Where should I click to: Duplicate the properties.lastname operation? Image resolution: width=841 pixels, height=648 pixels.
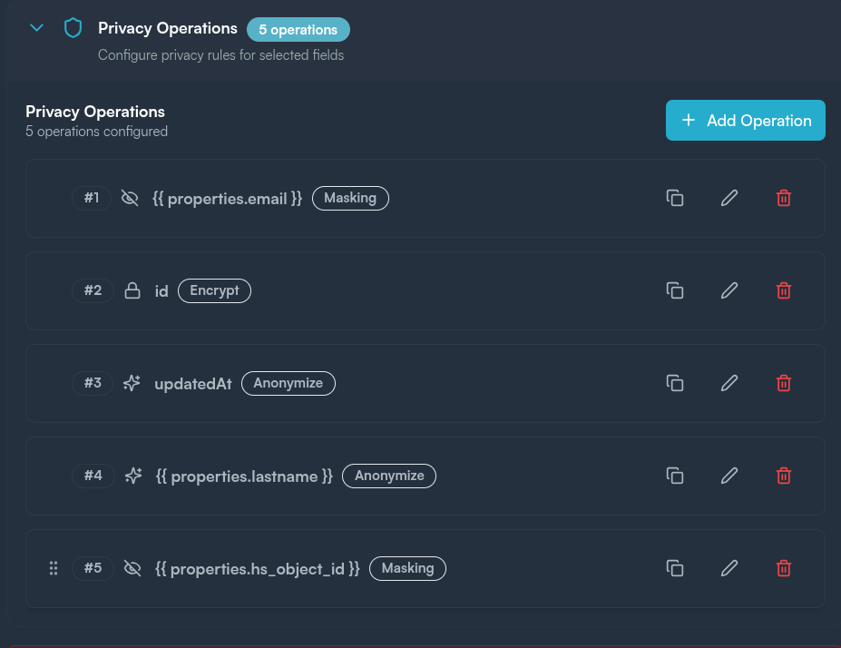(674, 476)
